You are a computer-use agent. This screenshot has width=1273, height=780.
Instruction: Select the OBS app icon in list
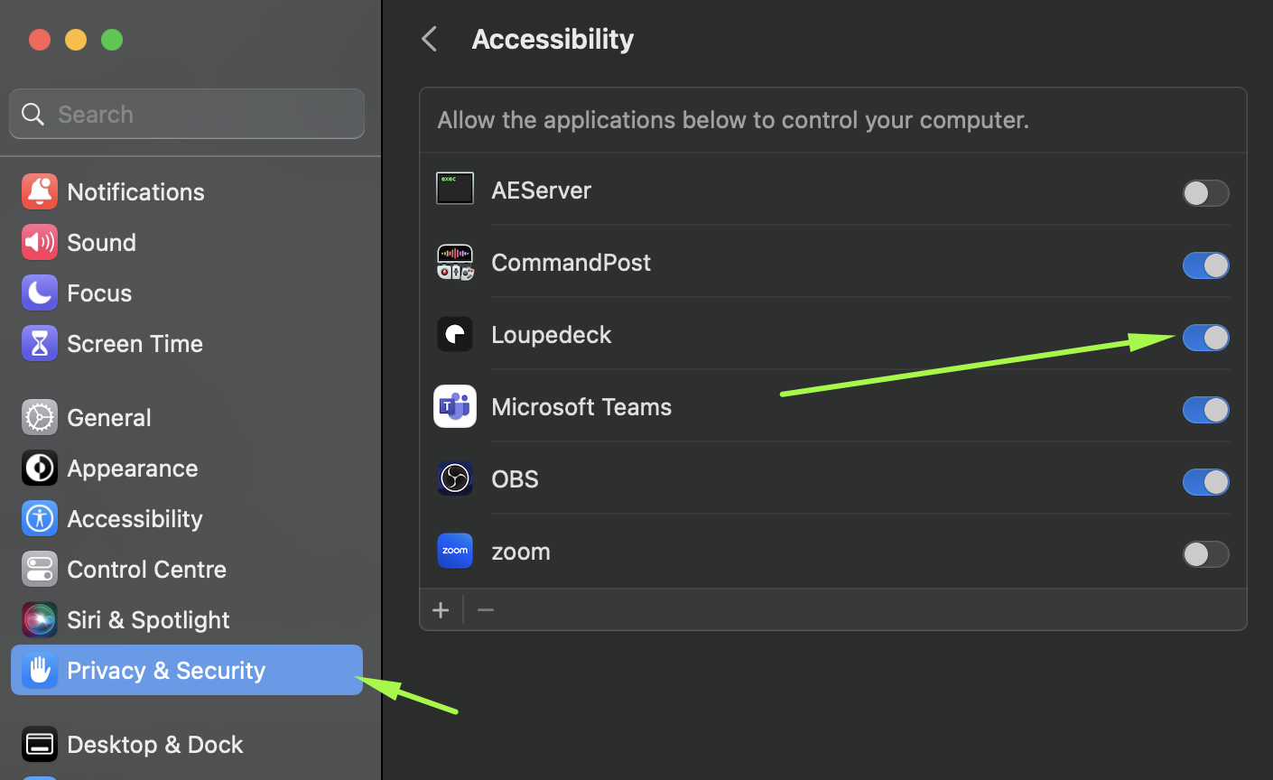point(455,478)
